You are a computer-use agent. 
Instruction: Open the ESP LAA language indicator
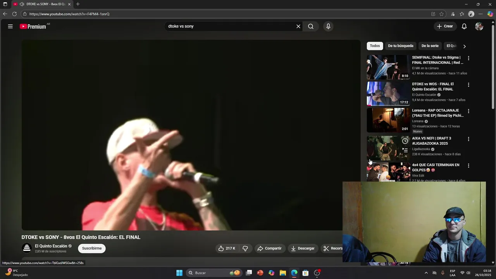453,273
